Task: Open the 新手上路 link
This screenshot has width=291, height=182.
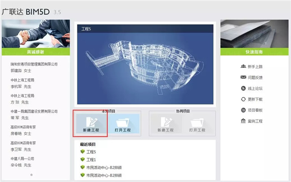Action: pos(255,67)
